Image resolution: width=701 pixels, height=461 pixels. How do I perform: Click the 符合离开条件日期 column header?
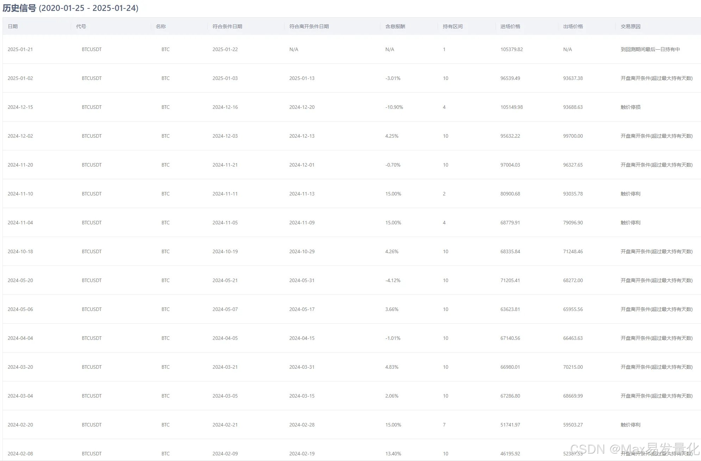[309, 26]
